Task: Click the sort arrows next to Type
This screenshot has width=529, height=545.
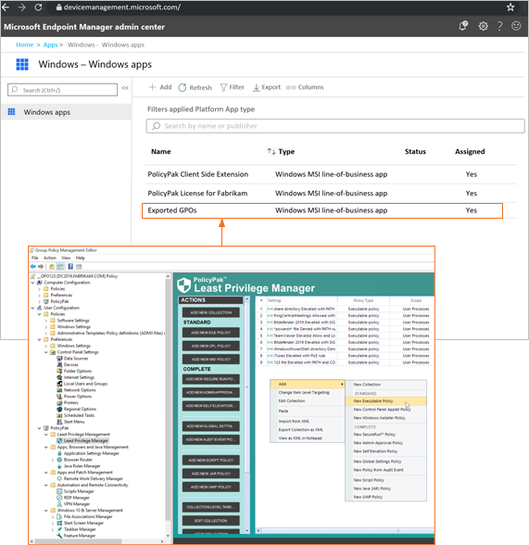Action: click(271, 152)
